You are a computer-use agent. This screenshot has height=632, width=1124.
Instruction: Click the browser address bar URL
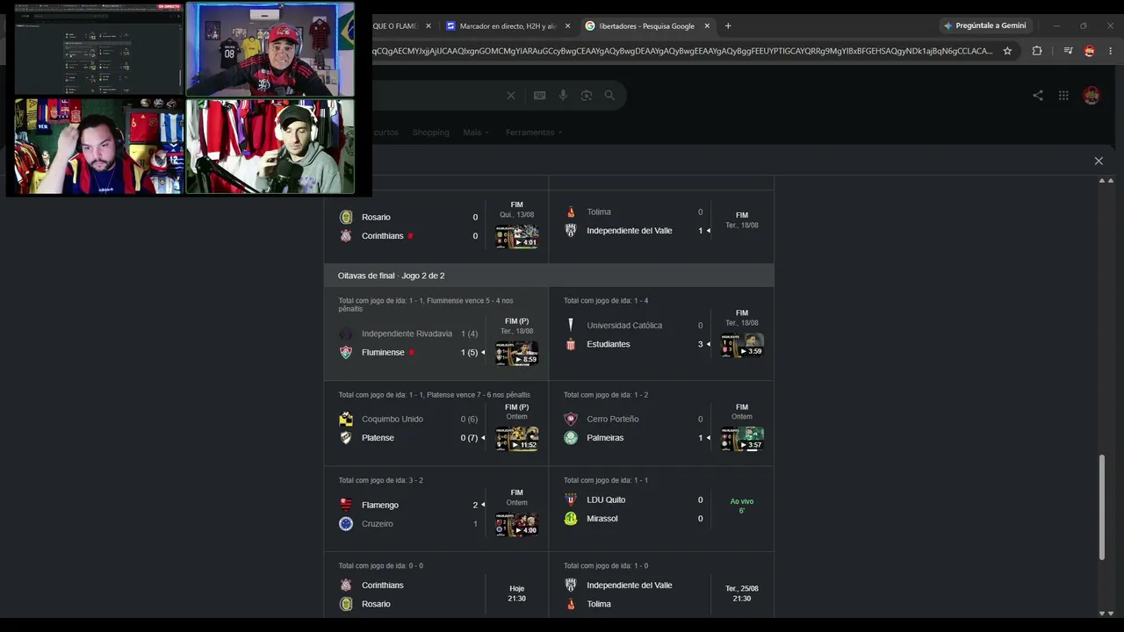pyautogui.click(x=682, y=51)
